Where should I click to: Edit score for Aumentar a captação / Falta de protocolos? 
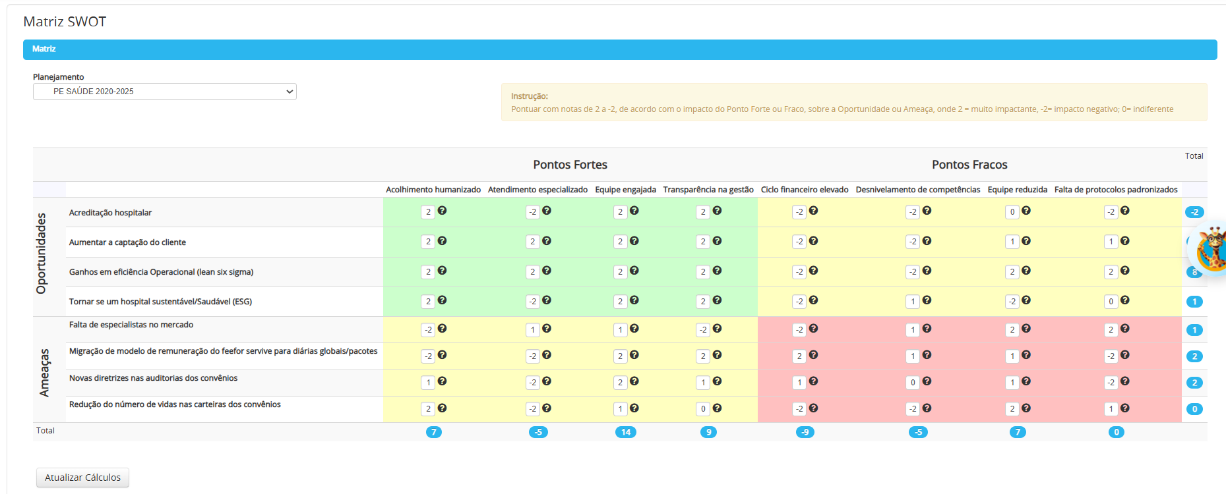click(1111, 242)
